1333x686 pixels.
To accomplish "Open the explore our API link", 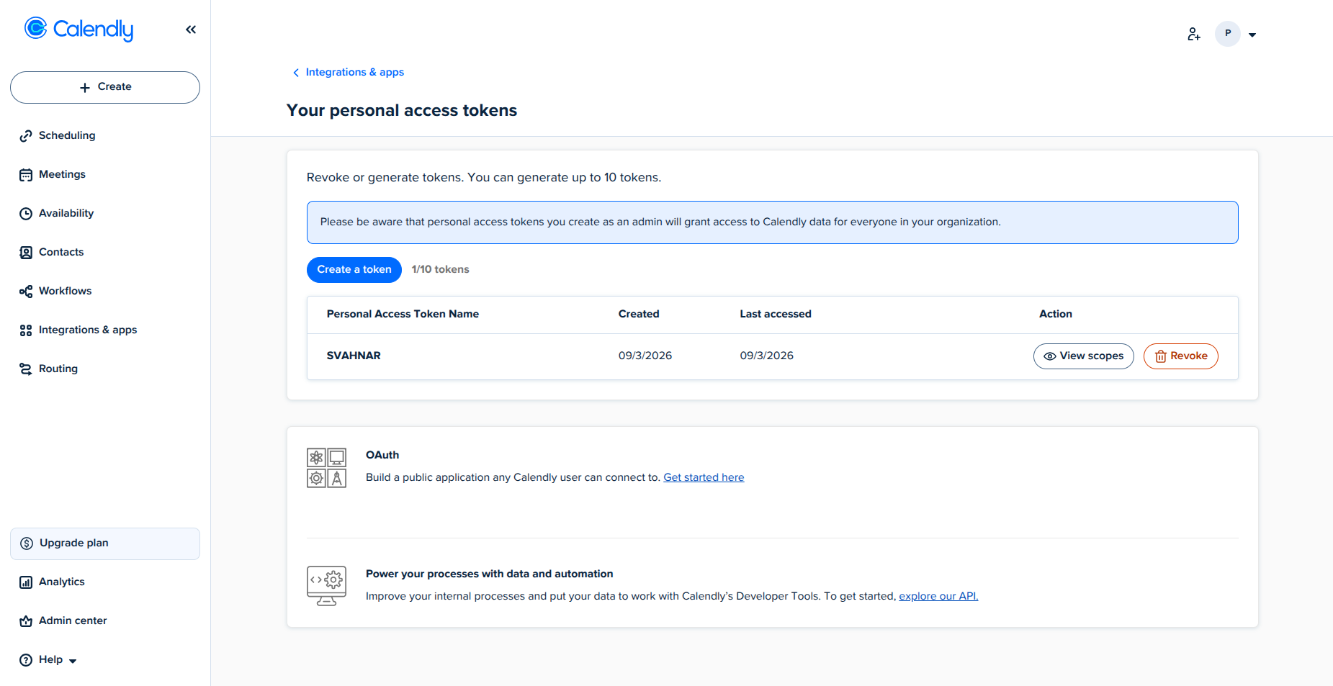I will click(x=938, y=596).
